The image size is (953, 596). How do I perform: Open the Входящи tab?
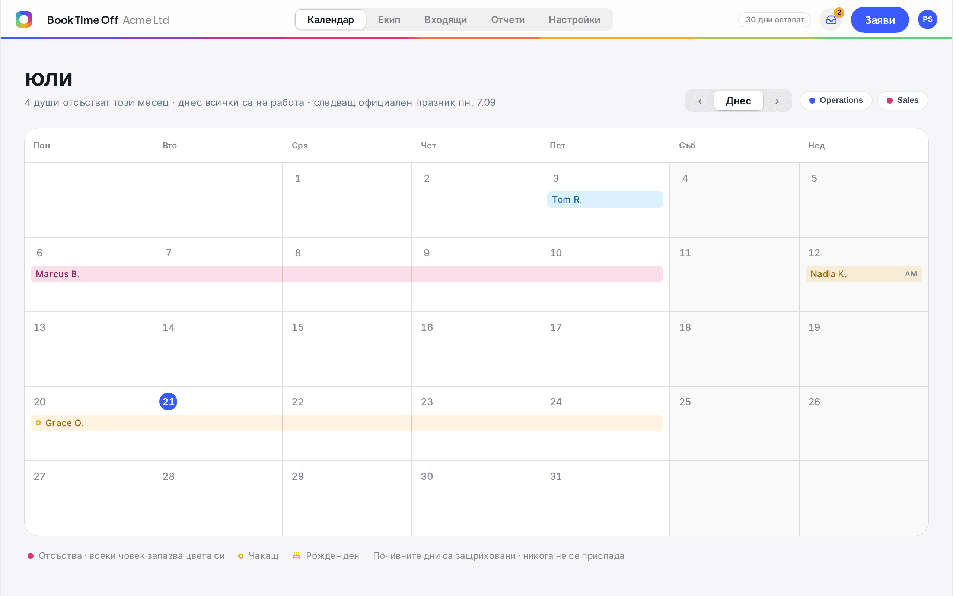[445, 20]
